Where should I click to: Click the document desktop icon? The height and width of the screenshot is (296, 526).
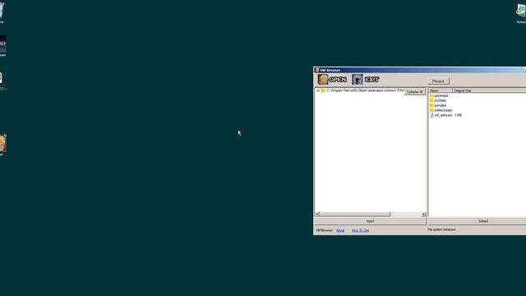tap(2, 78)
